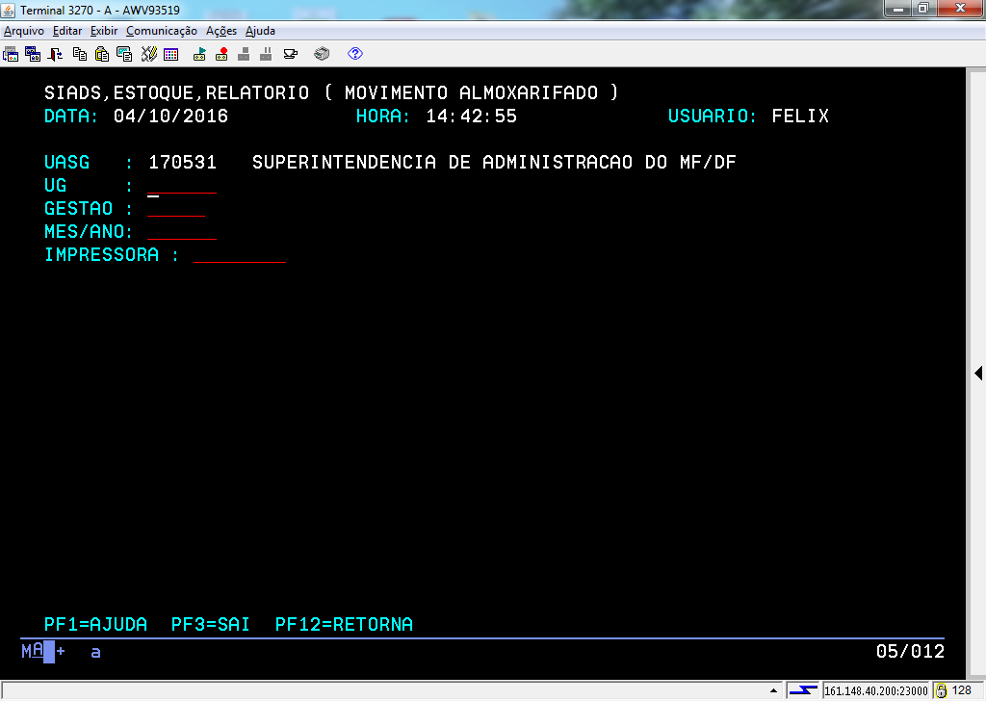The image size is (986, 701).
Task: Open keyboard remap pencil icon
Action: click(149, 54)
